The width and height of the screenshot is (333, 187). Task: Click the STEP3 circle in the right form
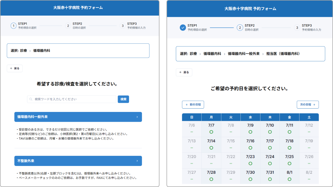click(297, 28)
